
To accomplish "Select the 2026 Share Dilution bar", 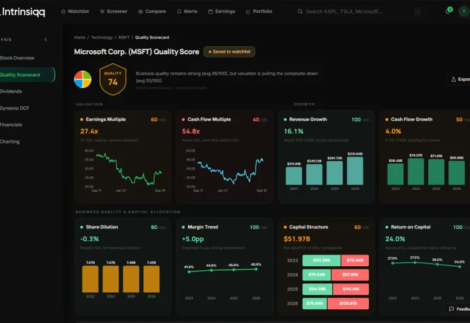I will 151,279.
